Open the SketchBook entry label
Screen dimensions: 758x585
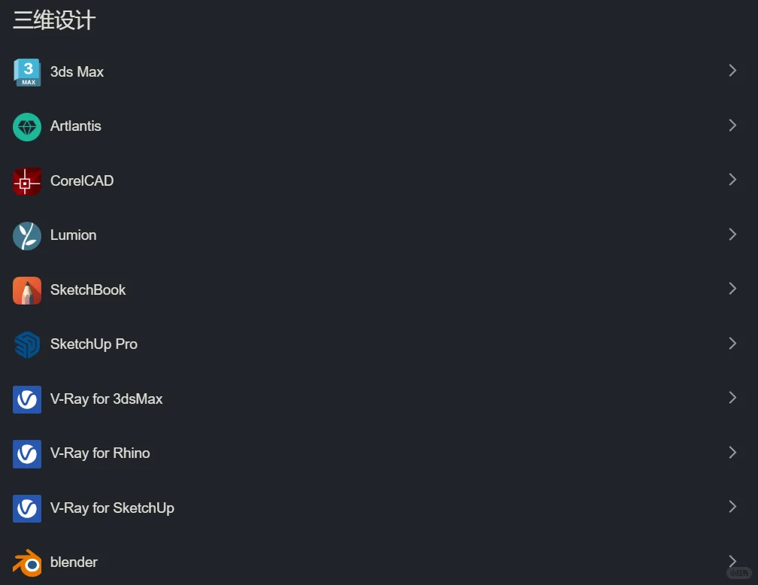(88, 290)
